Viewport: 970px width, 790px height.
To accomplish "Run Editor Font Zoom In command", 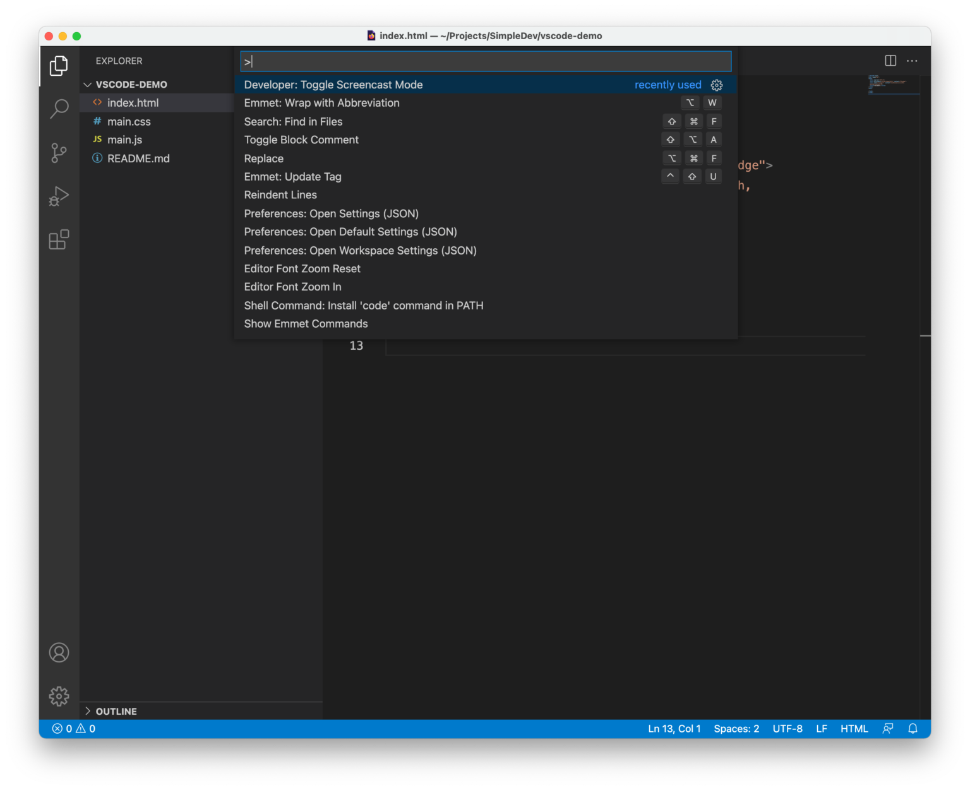I will pyautogui.click(x=486, y=287).
